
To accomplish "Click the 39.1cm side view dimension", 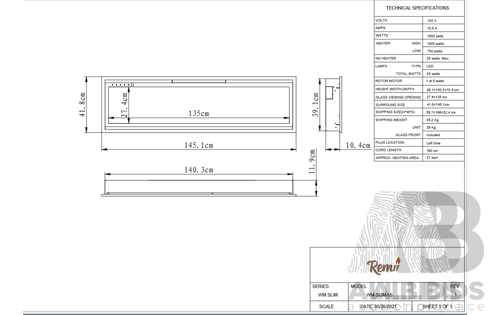I will pyautogui.click(x=315, y=105).
